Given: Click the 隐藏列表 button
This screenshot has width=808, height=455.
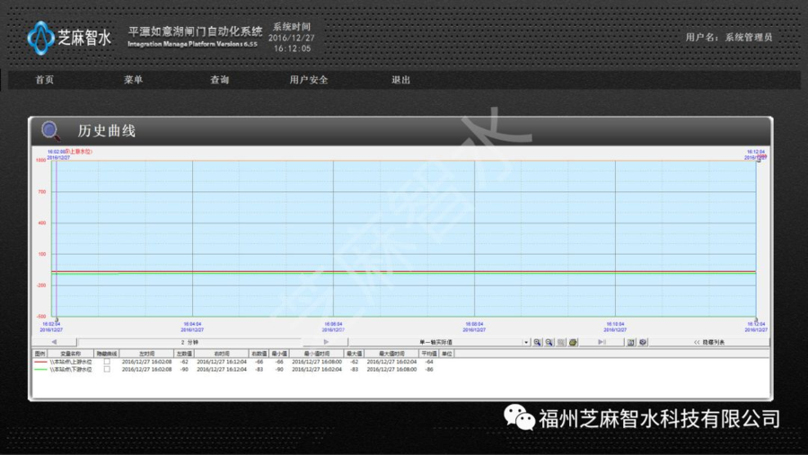Looking at the screenshot, I should click(709, 342).
